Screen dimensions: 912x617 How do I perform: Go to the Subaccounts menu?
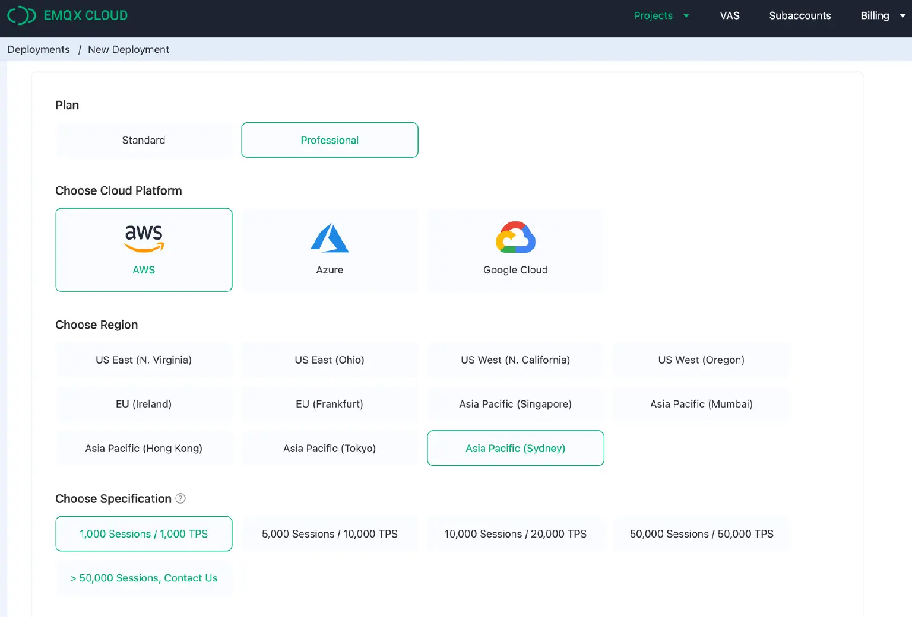tap(800, 16)
